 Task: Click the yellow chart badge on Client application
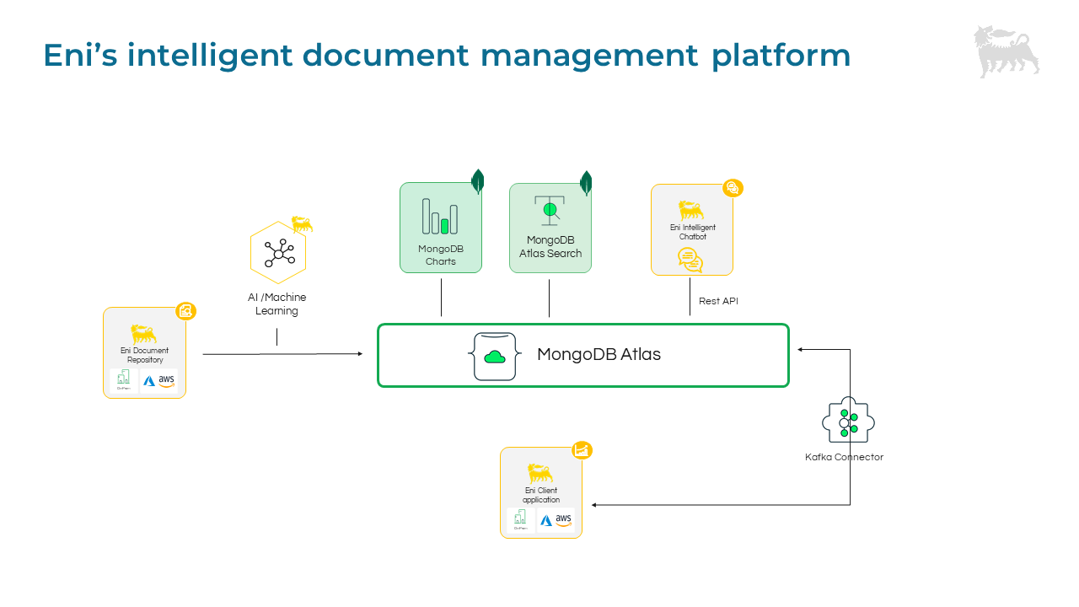coord(582,450)
